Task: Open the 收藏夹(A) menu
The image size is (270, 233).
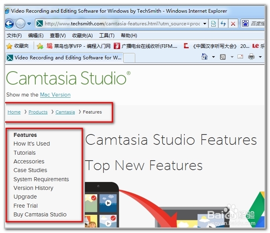Action: tap(82, 36)
